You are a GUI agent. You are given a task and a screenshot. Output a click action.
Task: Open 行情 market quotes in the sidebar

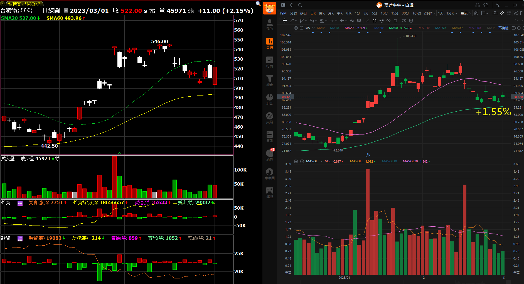coord(269,62)
